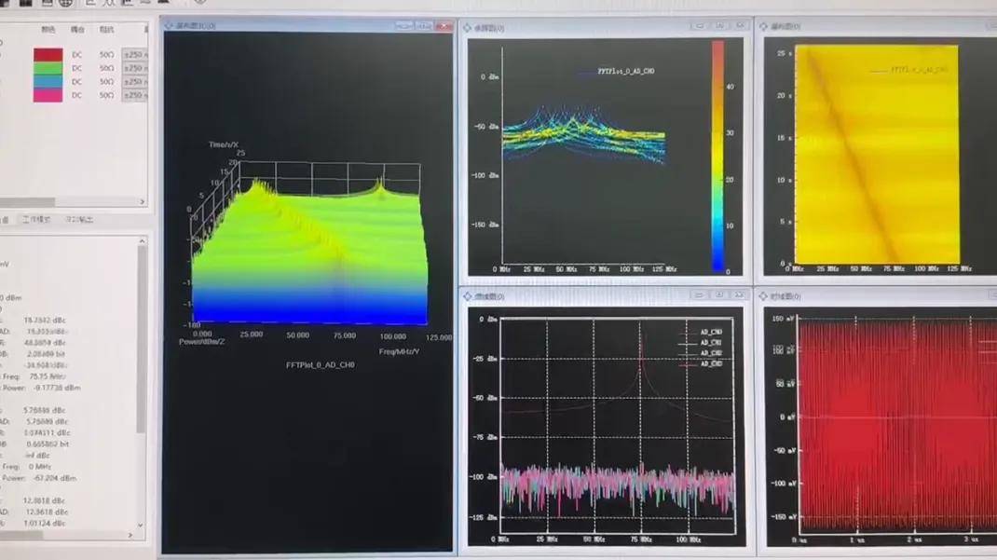Minimize the 3D waterfall window
This screenshot has height=560, width=997.
pyautogui.click(x=403, y=25)
